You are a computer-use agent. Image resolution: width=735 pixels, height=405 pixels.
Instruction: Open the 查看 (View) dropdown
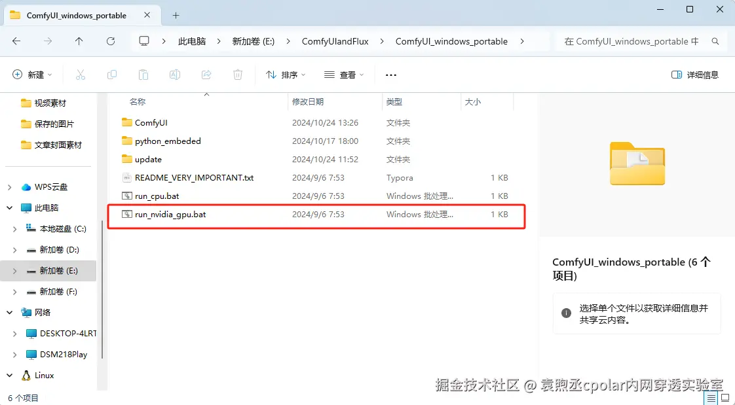(x=344, y=75)
